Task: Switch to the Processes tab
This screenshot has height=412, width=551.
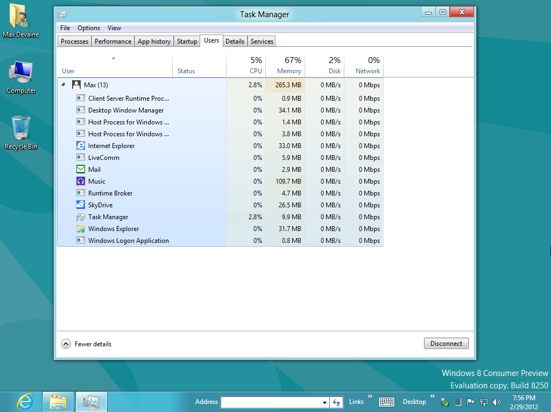Action: point(74,41)
